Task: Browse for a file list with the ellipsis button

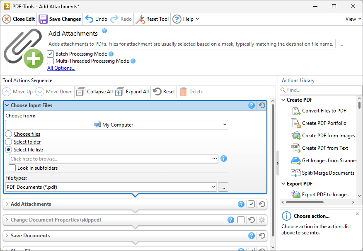Action: pyautogui.click(x=215, y=159)
